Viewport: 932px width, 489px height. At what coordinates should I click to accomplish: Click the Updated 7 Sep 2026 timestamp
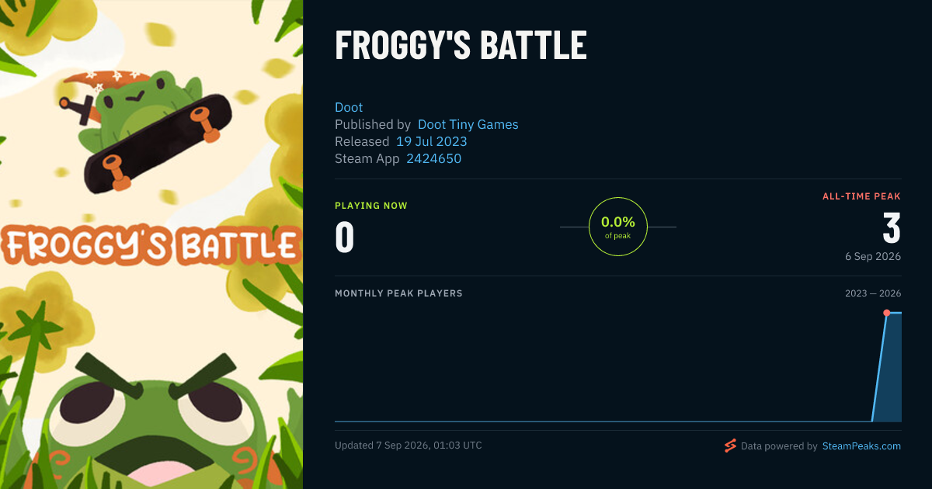click(x=409, y=446)
